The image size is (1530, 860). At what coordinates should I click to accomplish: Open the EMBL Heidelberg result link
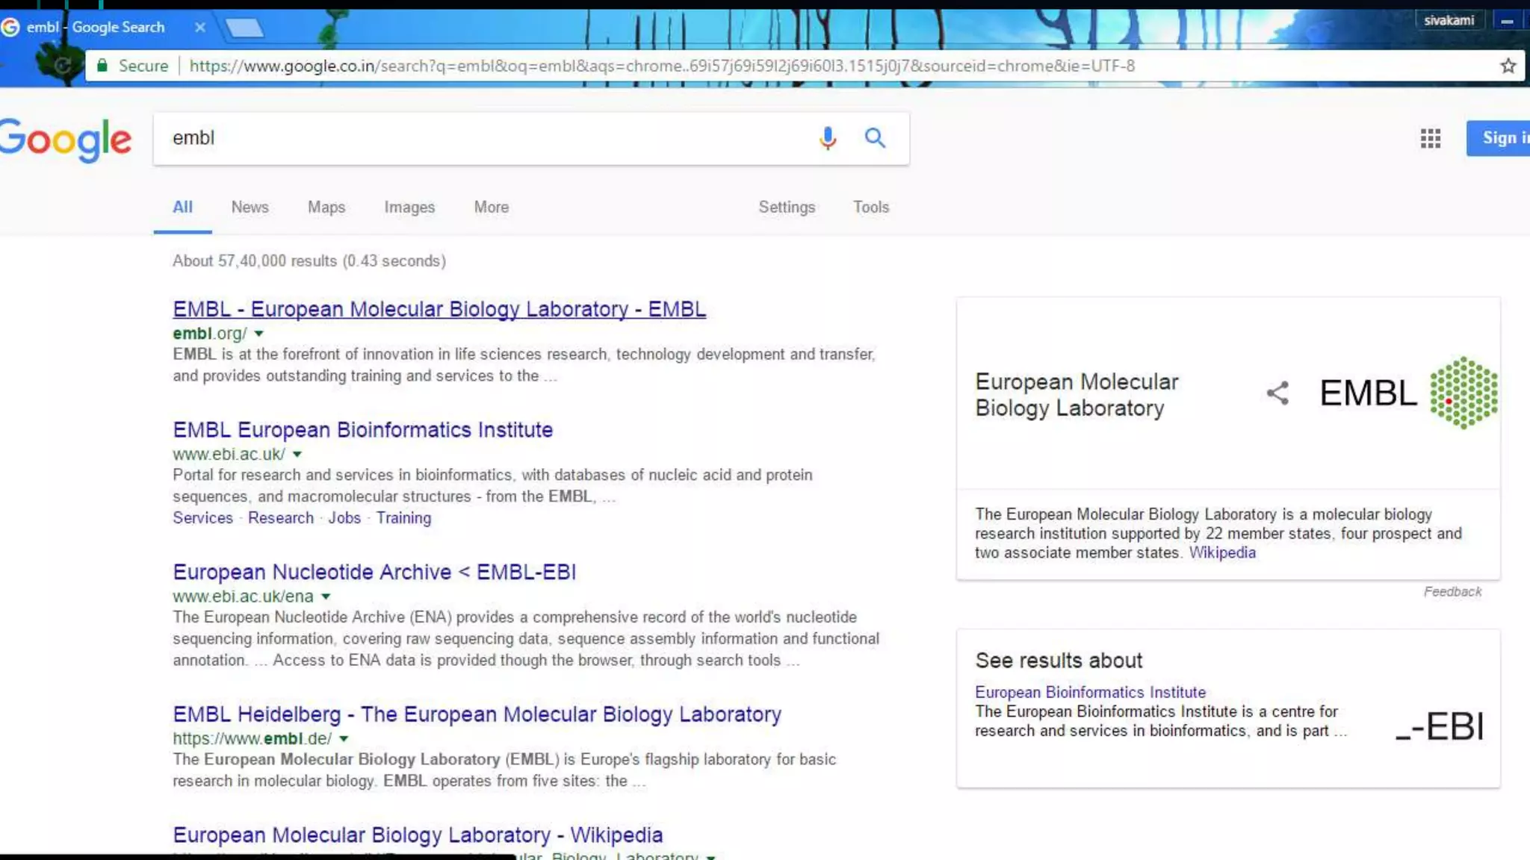click(x=477, y=714)
